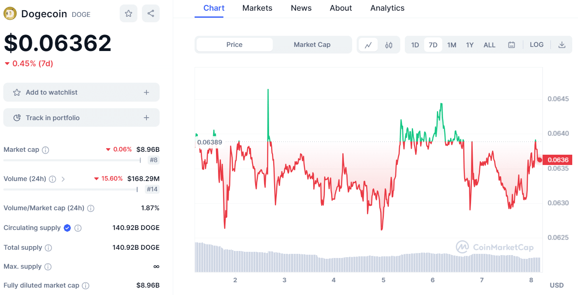Open the Analytics tab
This screenshot has width=578, height=295.
click(388, 8)
